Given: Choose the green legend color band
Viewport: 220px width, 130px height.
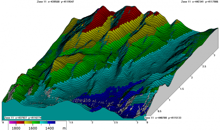Looking at the screenshot, I should click(x=36, y=122).
